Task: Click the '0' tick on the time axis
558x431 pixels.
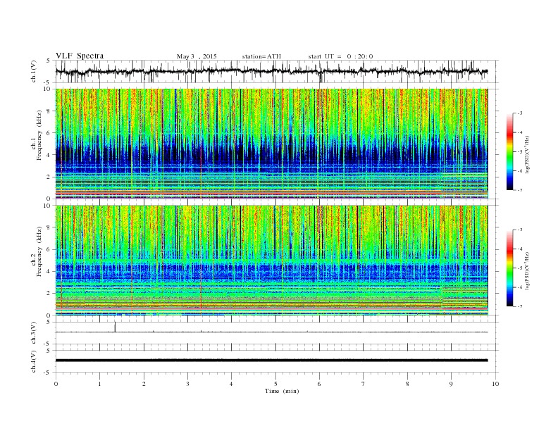Action: [56, 384]
